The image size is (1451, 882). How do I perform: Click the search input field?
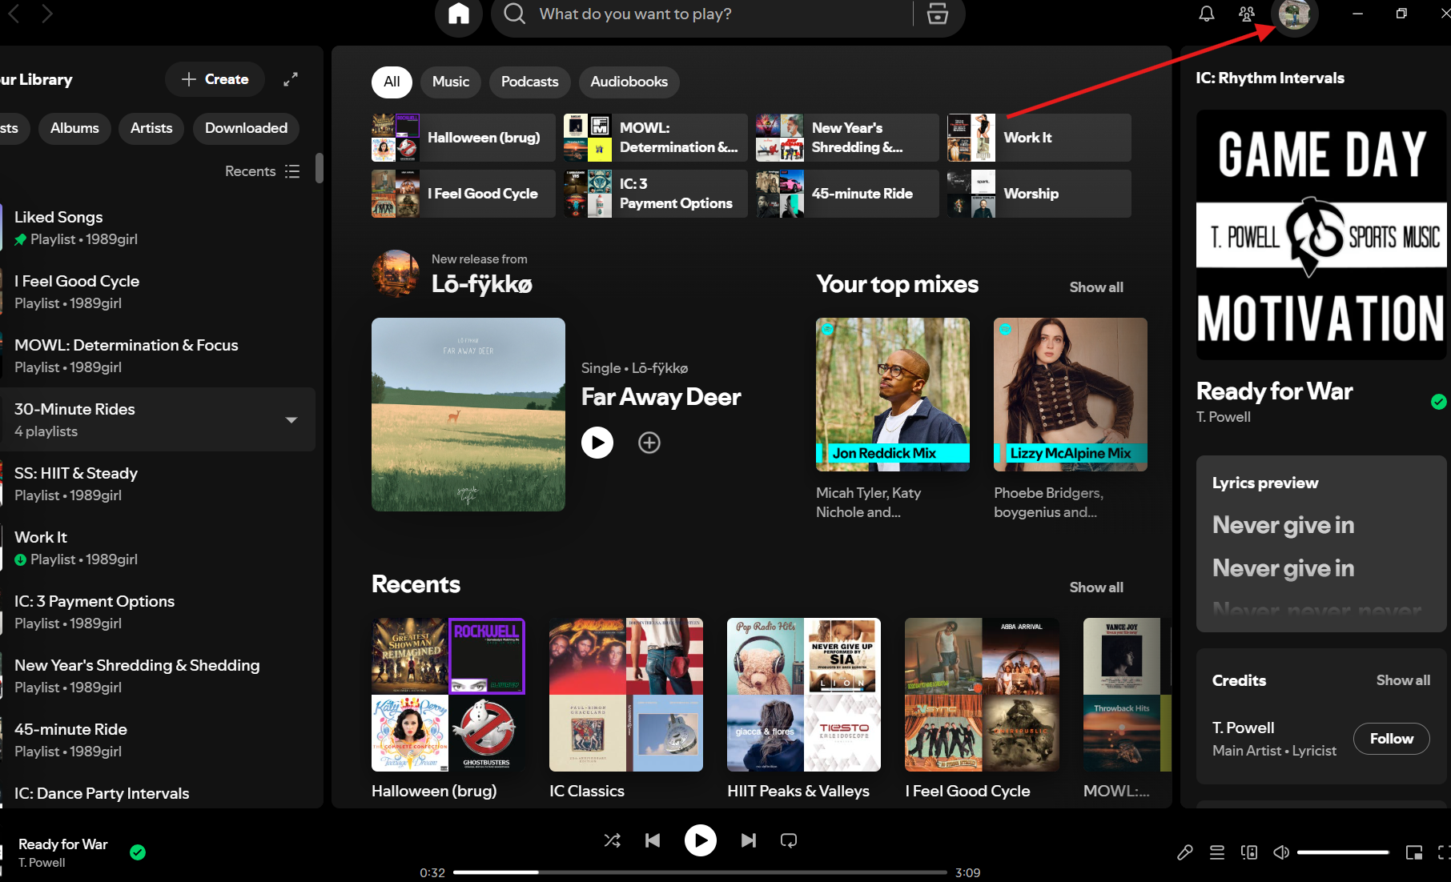point(721,14)
